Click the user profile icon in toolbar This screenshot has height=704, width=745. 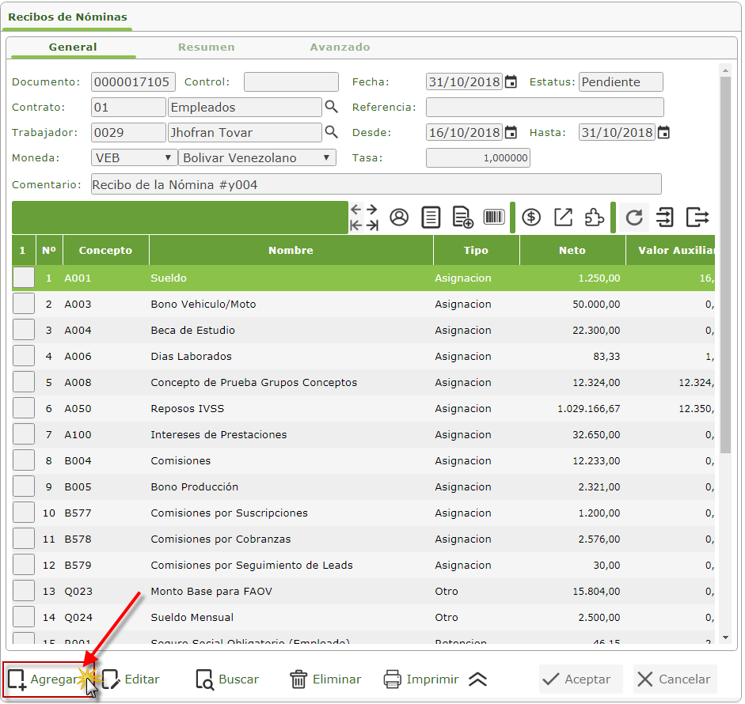pyautogui.click(x=399, y=218)
